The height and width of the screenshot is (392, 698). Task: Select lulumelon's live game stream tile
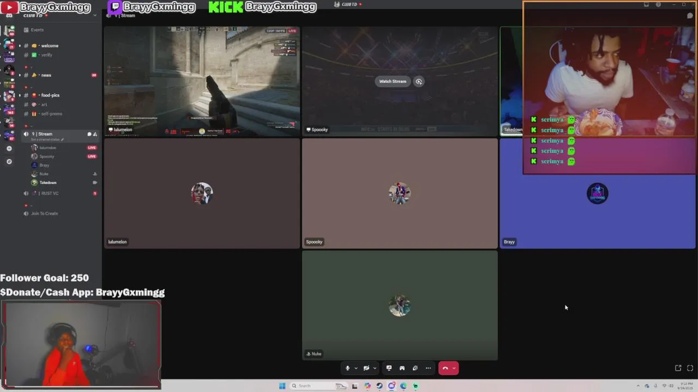pyautogui.click(x=202, y=81)
